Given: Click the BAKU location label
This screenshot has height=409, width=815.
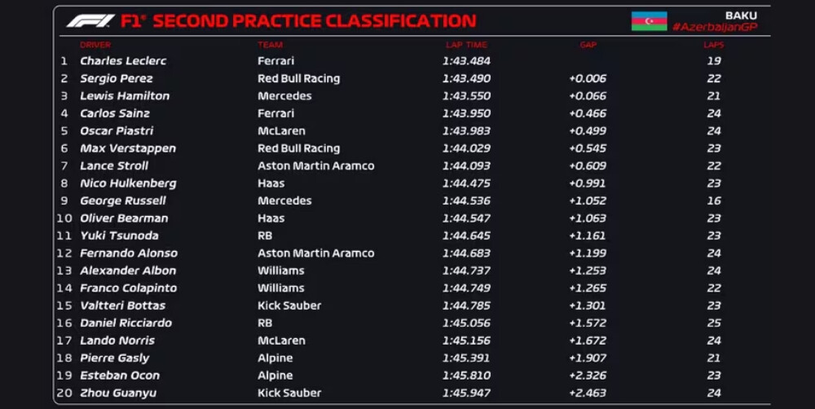Looking at the screenshot, I should pos(741,15).
